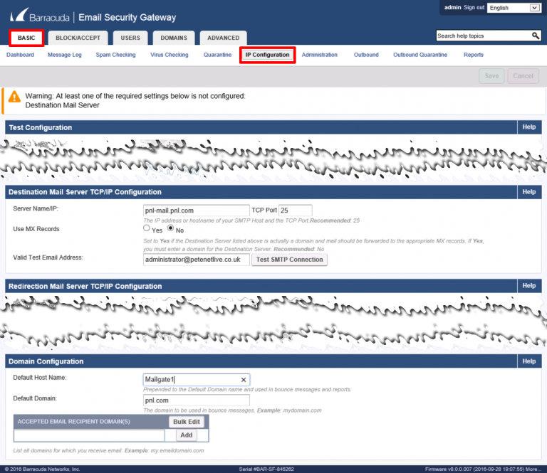The height and width of the screenshot is (473, 547).
Task: Click the Barracuda Networks copyright text
Action: click(x=42, y=469)
